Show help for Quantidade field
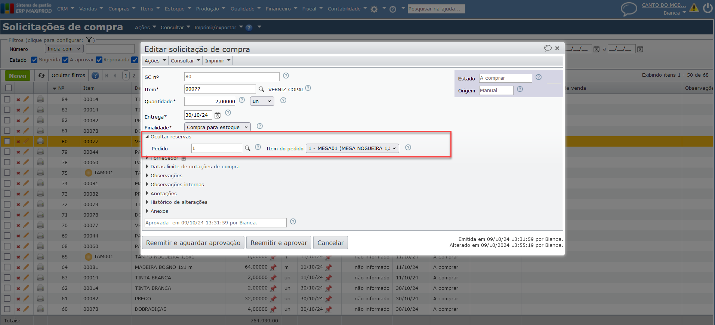The image size is (715, 325). 242,100
